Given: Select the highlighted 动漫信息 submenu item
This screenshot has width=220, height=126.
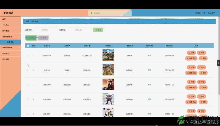Looking at the screenshot, I should click(10, 42).
